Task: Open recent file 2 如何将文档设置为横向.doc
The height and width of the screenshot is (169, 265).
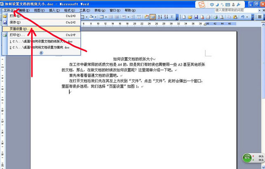Action: [41, 48]
